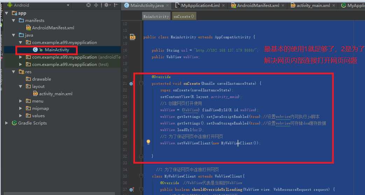Click the app module folder icon
The width and height of the screenshot is (365, 195).
14,13
